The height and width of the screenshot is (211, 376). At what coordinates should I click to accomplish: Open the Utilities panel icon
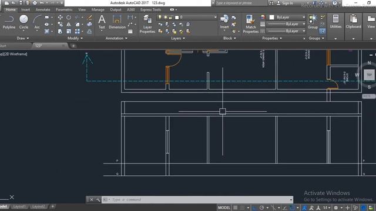[x=335, y=22]
